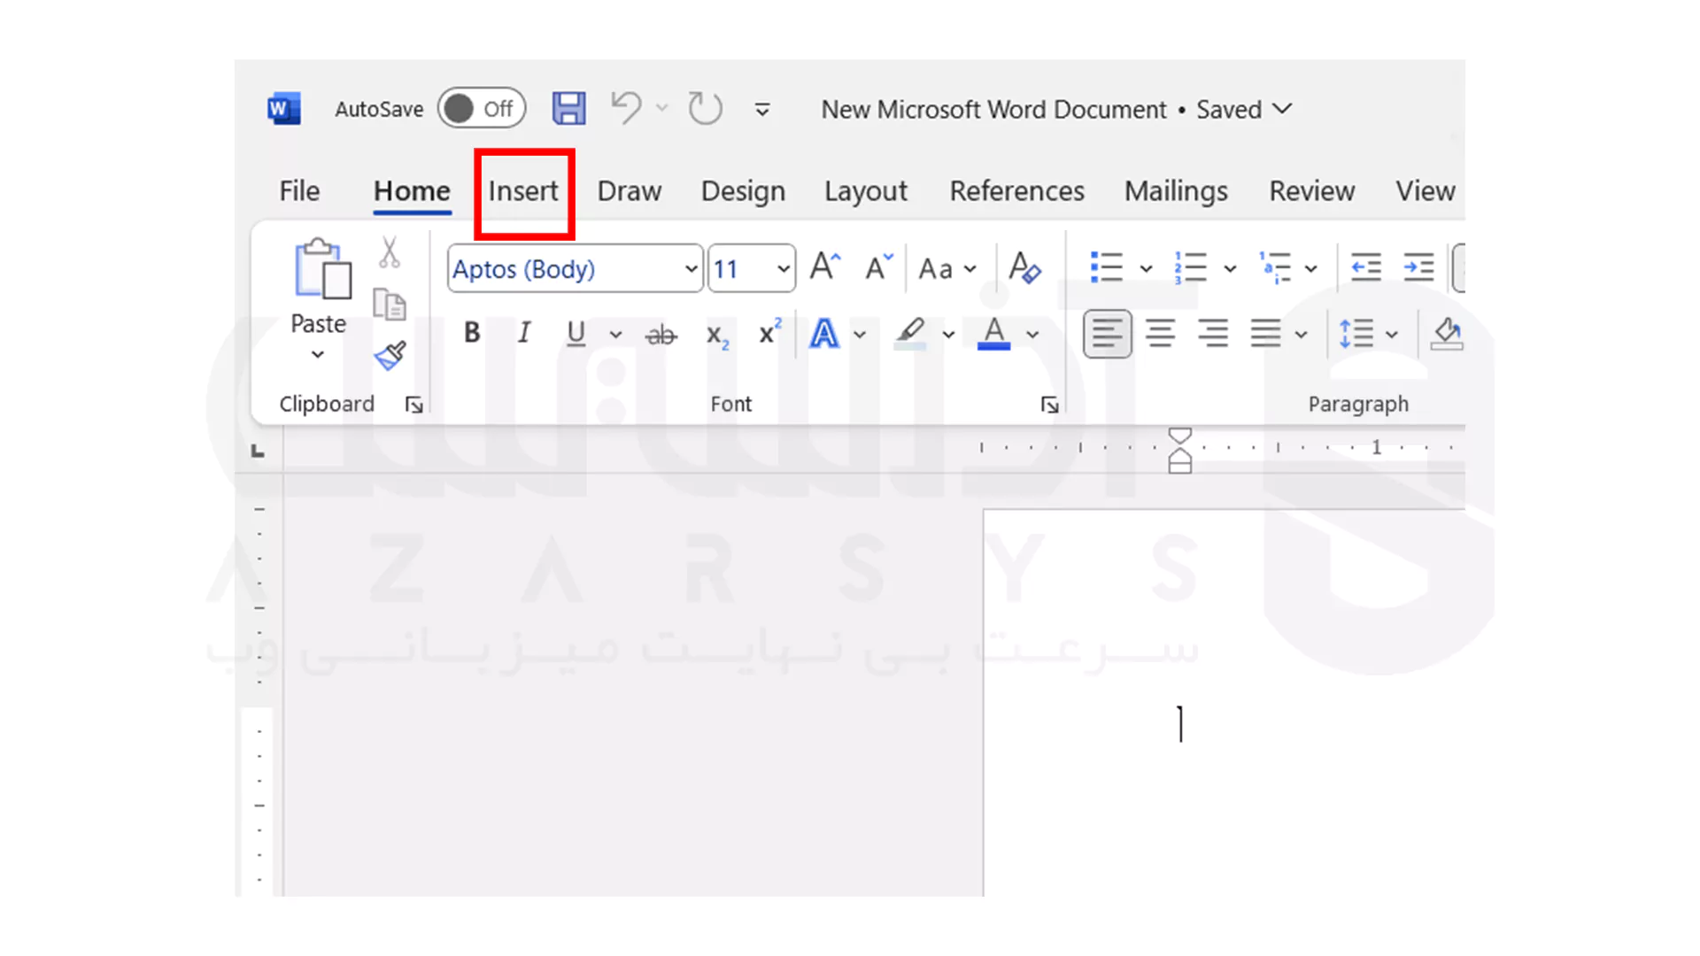Open the font name dropdown arrow
Screen dimensions: 1700x956
692,268
